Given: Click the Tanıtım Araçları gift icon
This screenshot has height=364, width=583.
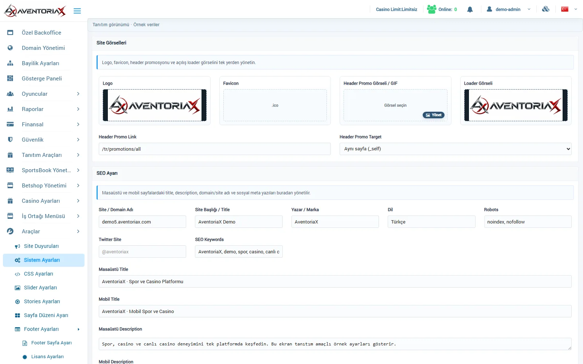Looking at the screenshot, I should tap(10, 155).
